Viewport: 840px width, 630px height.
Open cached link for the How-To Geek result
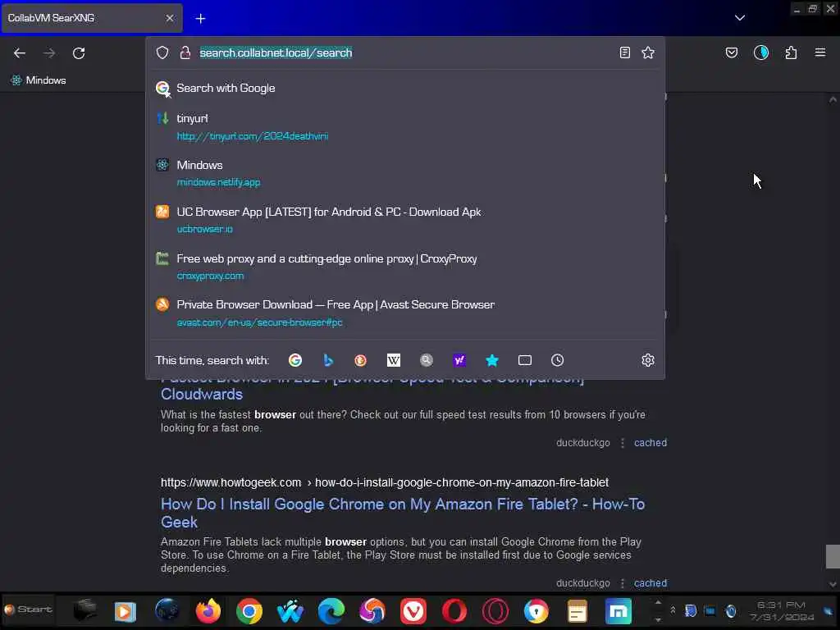pyautogui.click(x=651, y=583)
